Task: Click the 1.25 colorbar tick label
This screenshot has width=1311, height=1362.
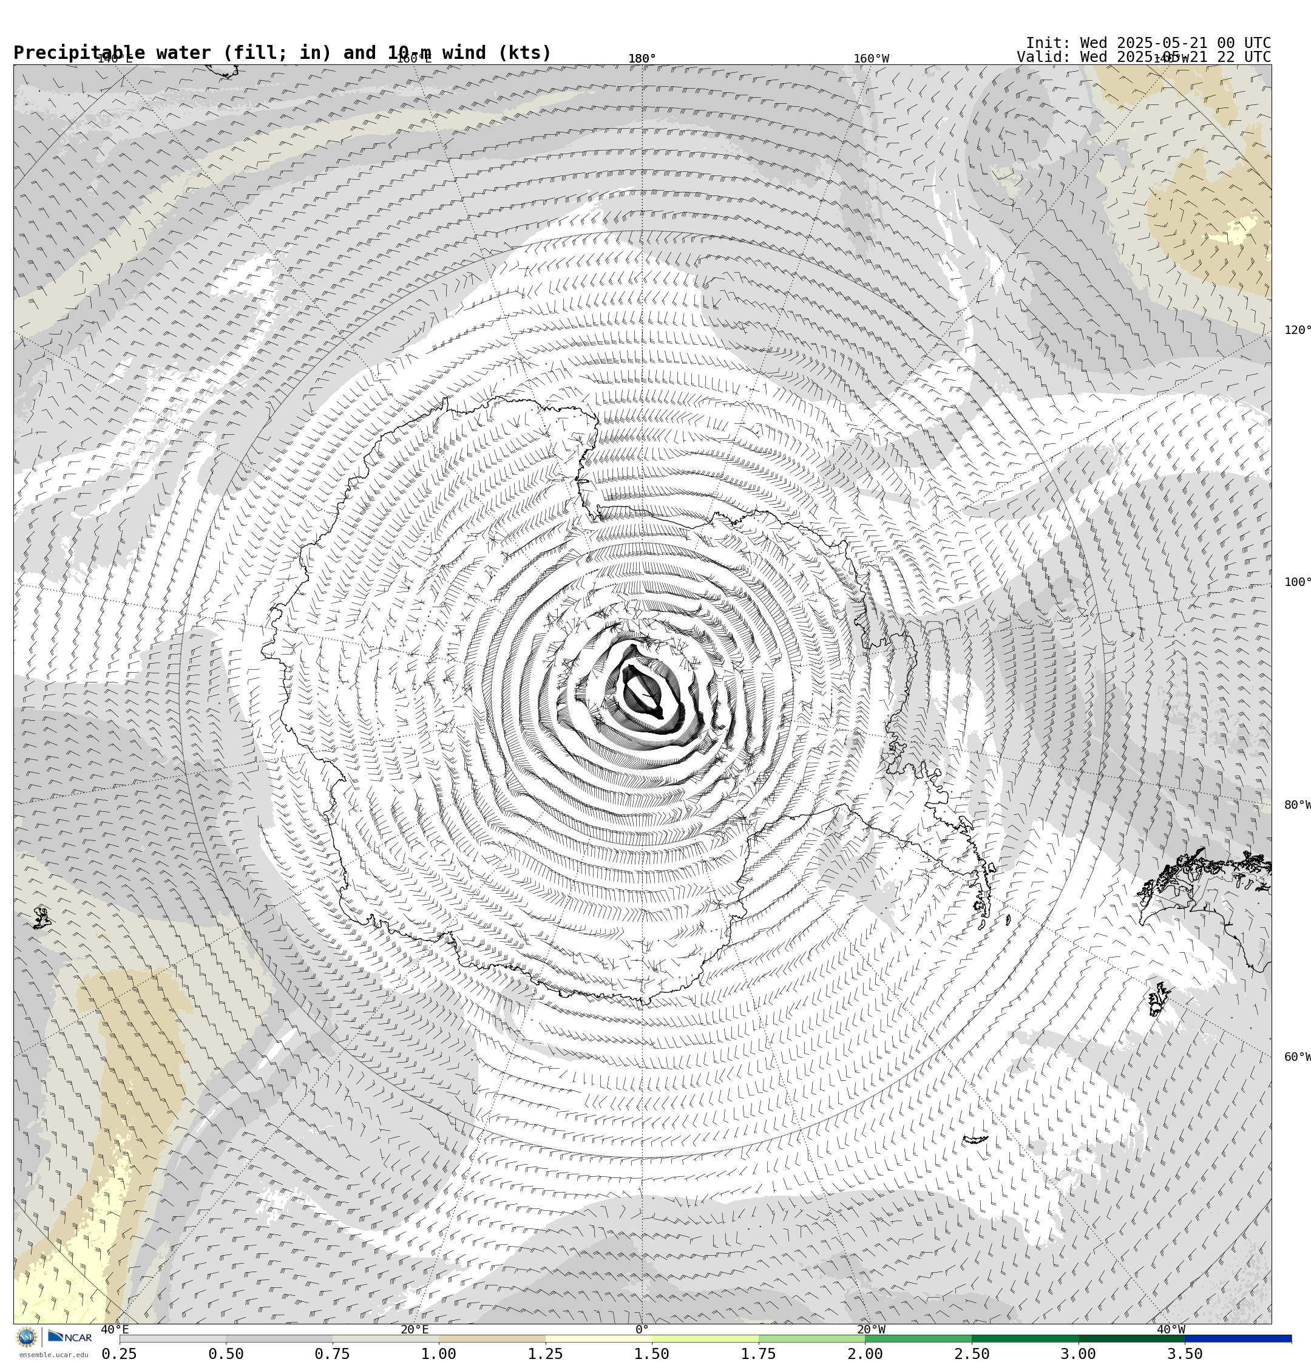Action: click(x=546, y=1353)
